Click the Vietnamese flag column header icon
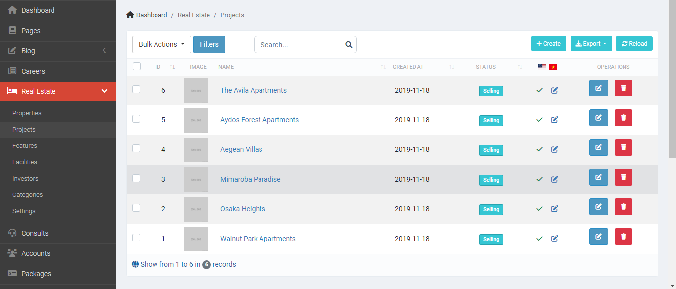Screen dimensions: 676x289 [553, 66]
